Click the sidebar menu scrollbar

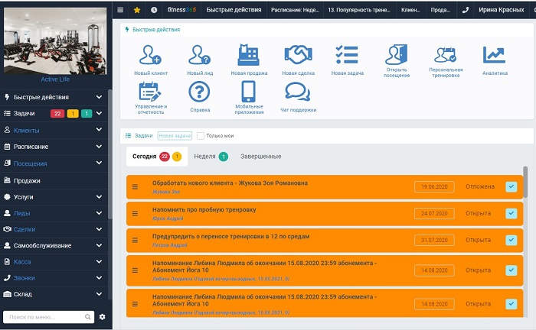109,154
